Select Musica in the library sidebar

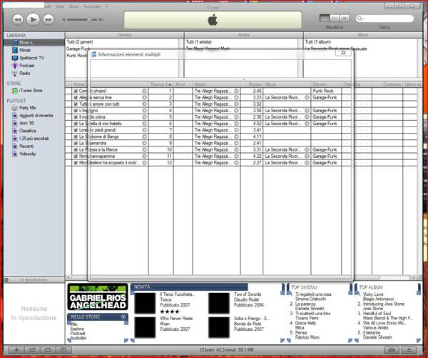tap(34, 42)
